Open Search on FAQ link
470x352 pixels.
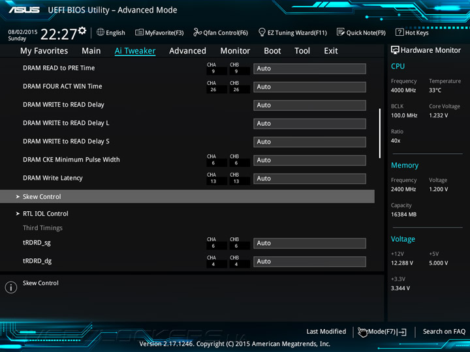(x=444, y=332)
